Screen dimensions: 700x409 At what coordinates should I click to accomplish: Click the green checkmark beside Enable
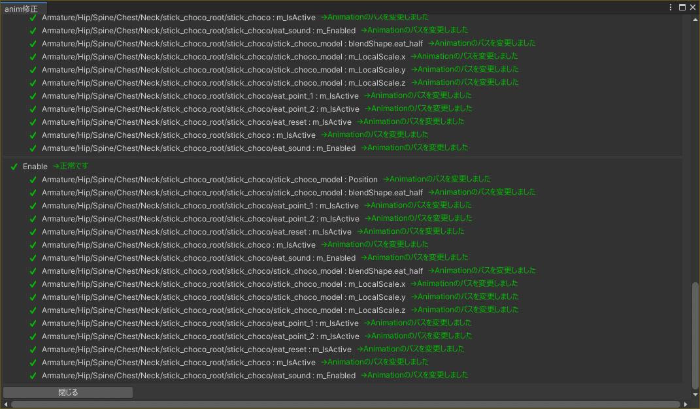(14, 167)
